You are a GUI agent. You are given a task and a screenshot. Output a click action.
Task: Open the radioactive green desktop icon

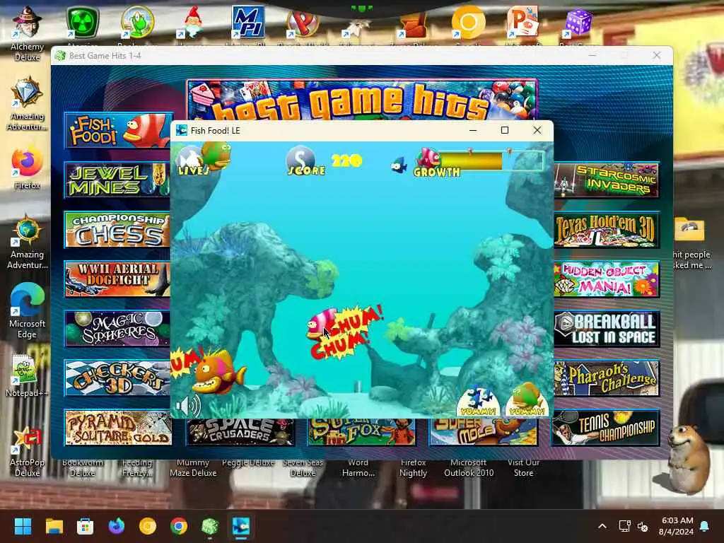[x=82, y=22]
